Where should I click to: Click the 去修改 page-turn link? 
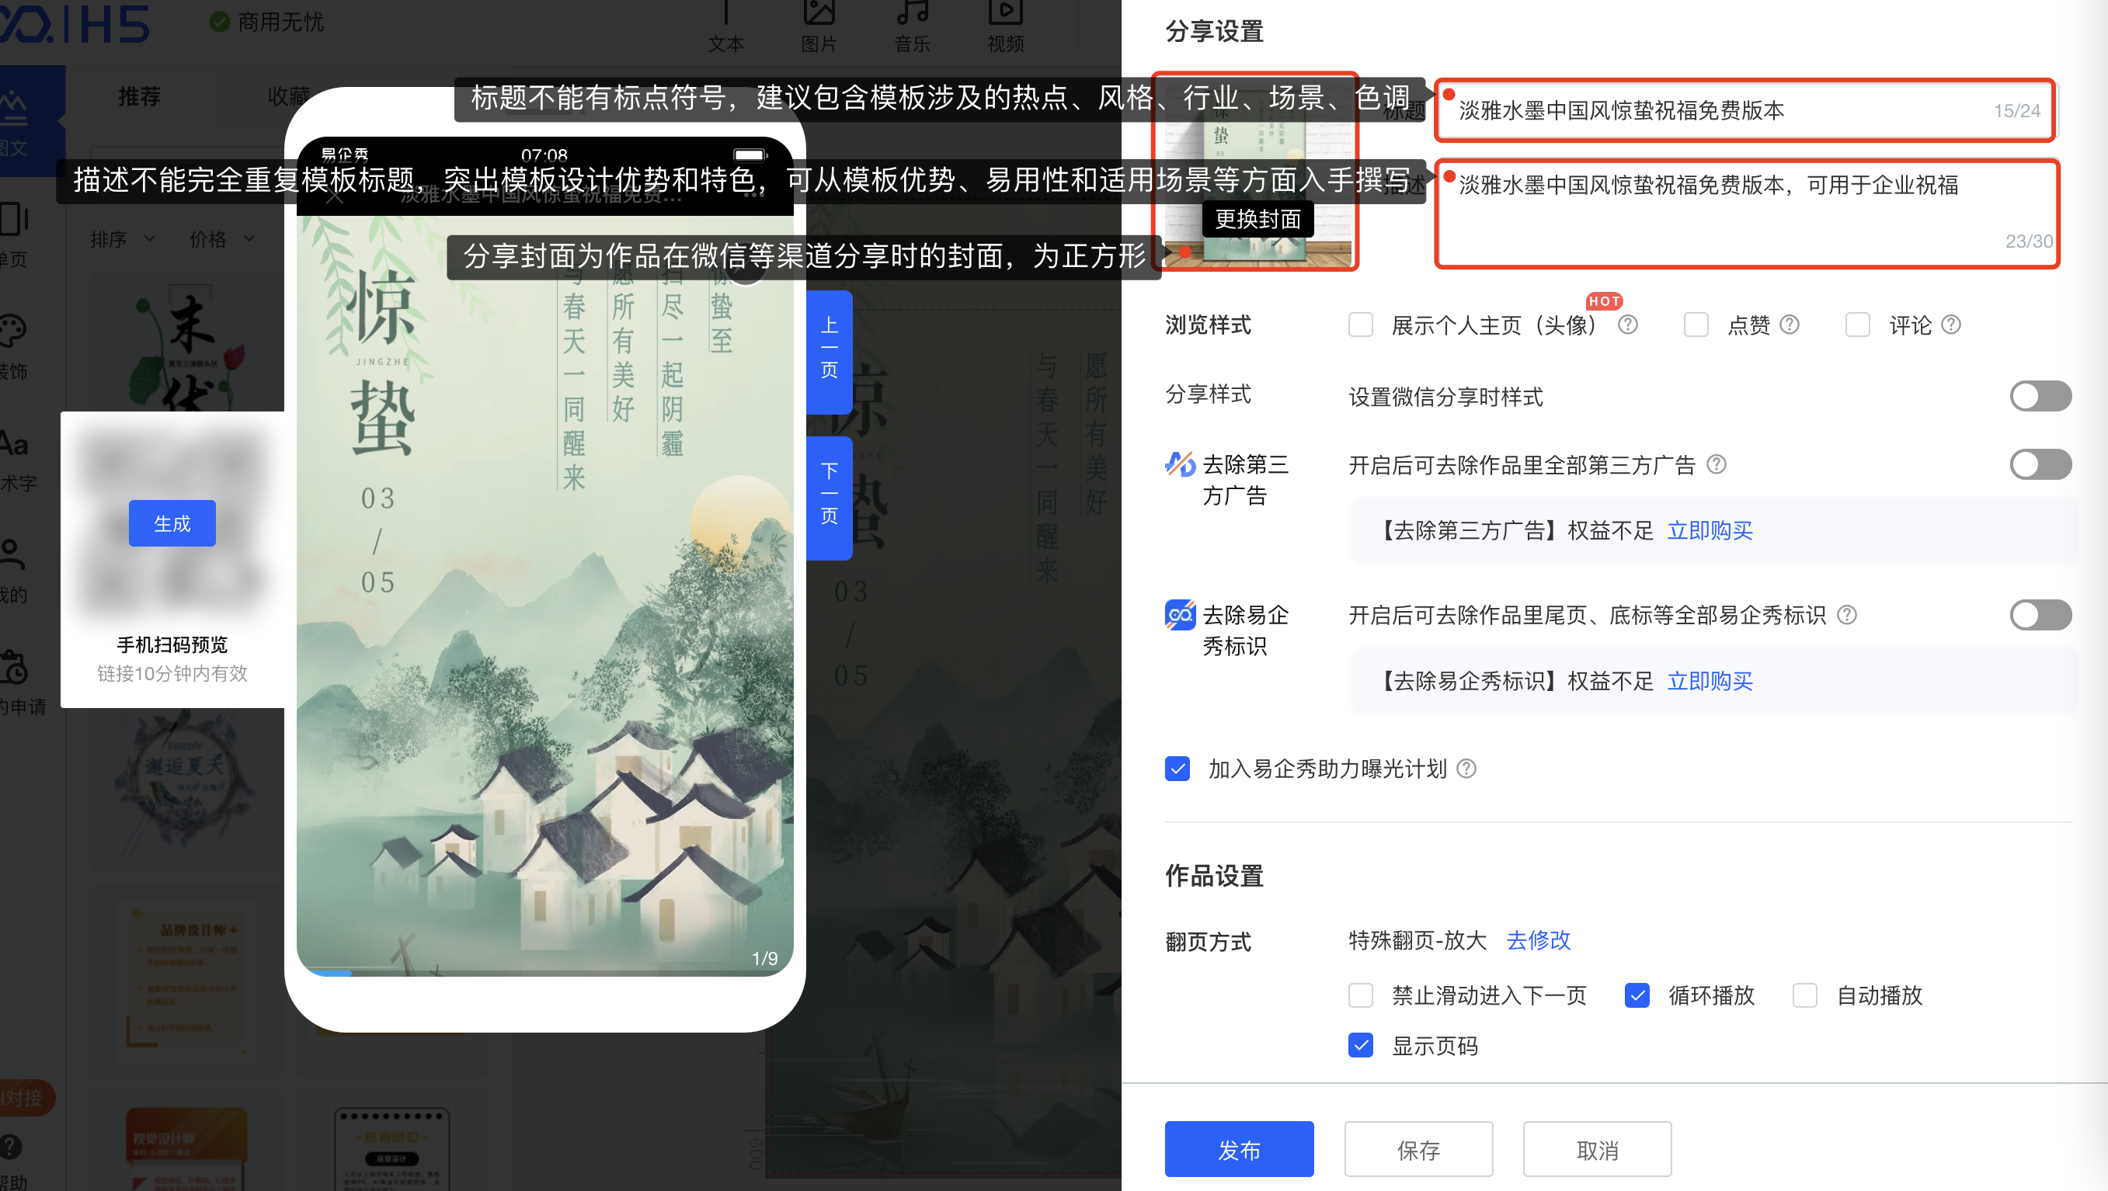click(x=1538, y=940)
